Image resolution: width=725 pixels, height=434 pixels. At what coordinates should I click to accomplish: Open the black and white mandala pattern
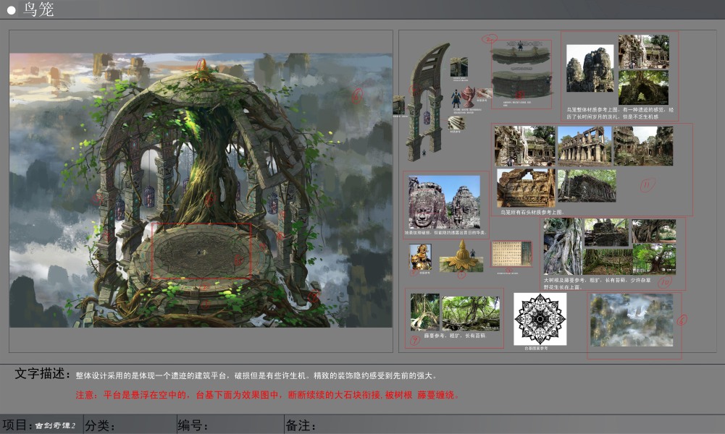point(540,319)
